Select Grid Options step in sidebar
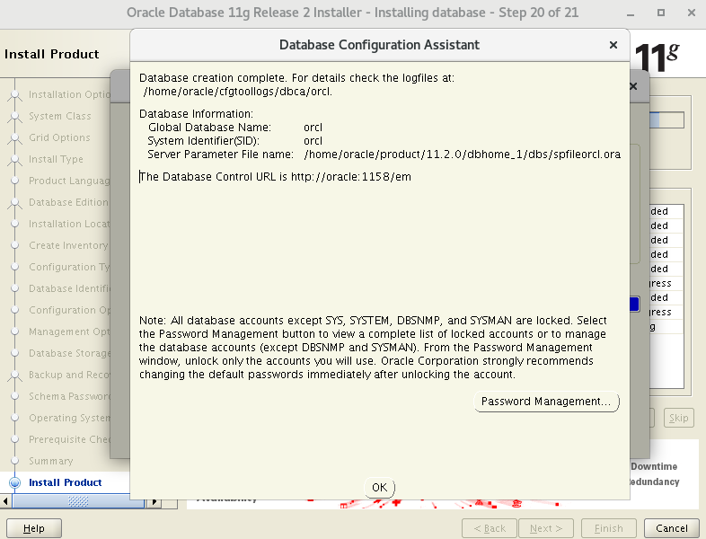Image resolution: width=706 pixels, height=539 pixels. pos(59,137)
